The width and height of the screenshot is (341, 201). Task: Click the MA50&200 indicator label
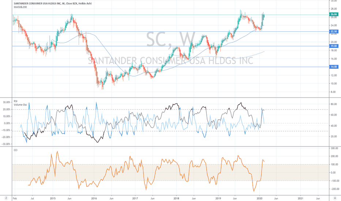20,7
